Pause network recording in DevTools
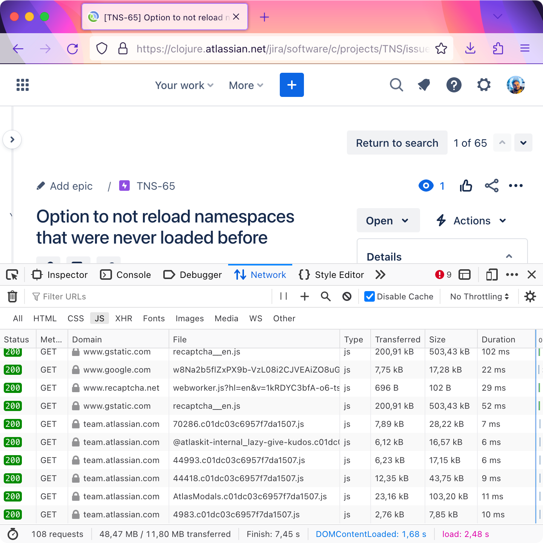 (284, 297)
